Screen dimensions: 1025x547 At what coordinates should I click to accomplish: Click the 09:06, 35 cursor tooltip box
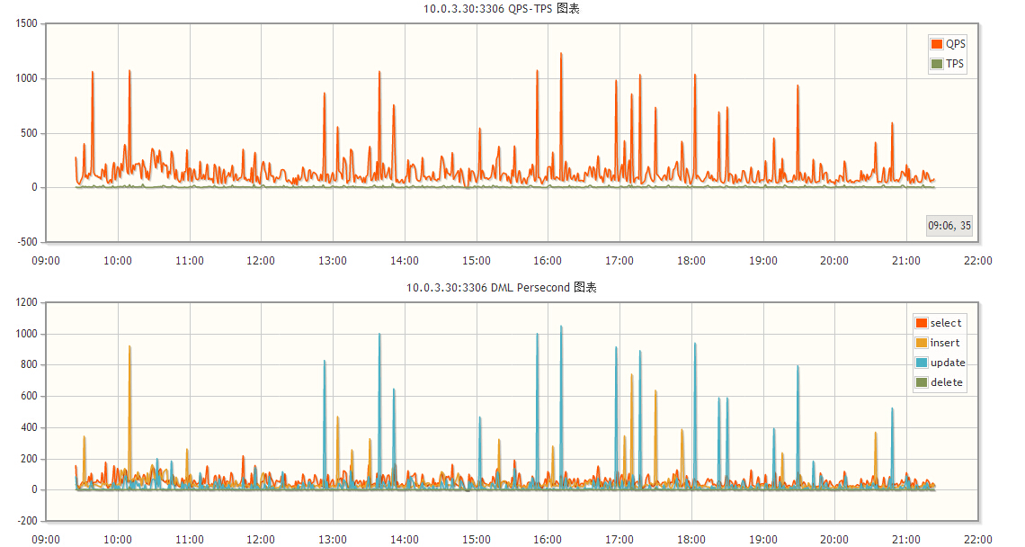pos(949,226)
